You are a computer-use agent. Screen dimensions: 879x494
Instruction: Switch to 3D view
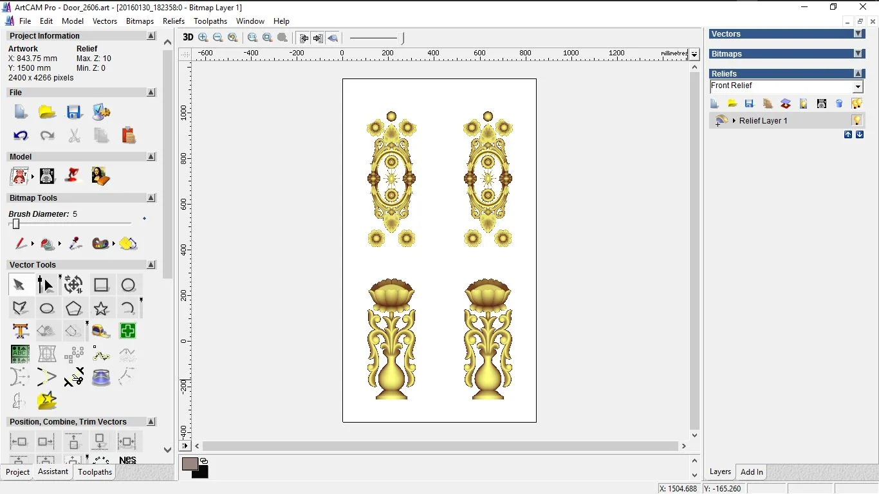tap(188, 38)
